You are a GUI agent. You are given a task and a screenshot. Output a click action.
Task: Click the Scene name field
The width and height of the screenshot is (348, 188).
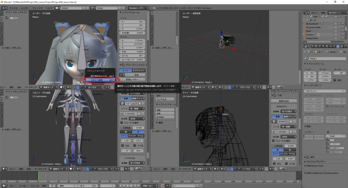click(x=107, y=8)
